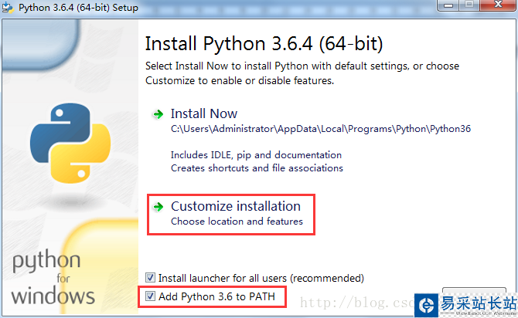Open the Customize installation option

(235, 206)
